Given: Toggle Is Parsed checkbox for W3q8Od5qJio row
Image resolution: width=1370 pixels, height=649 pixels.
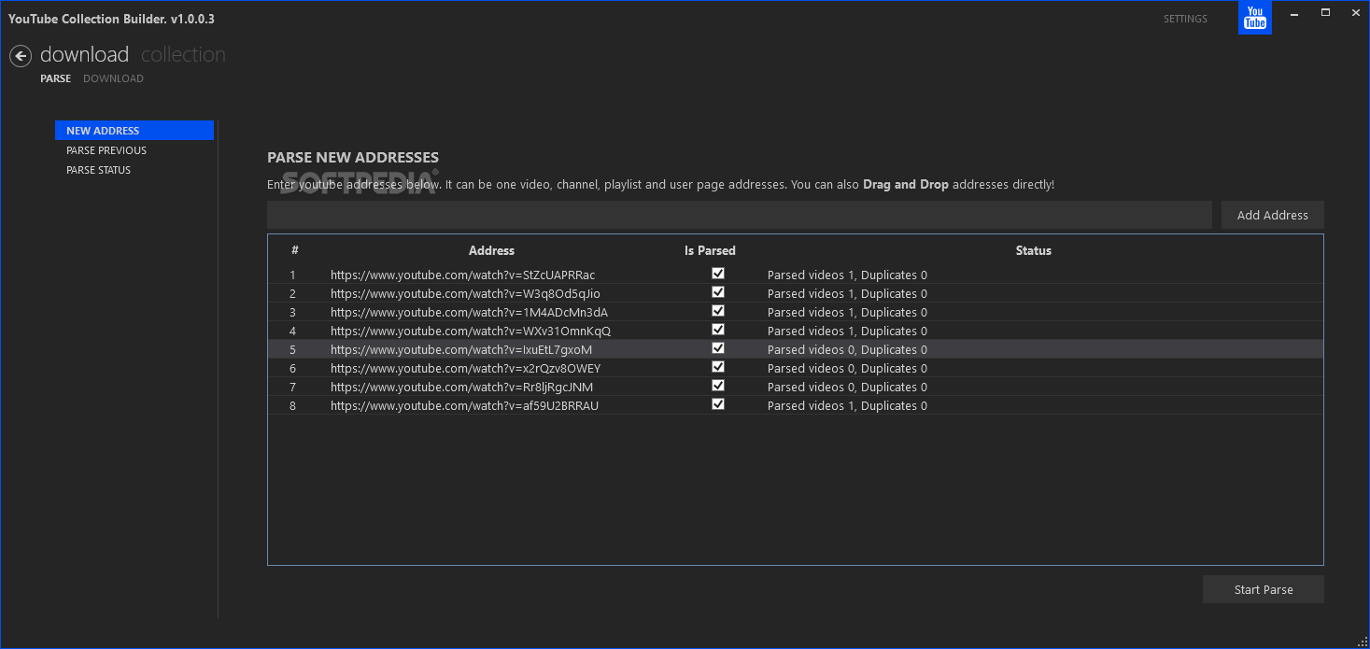Looking at the screenshot, I should coord(717,292).
